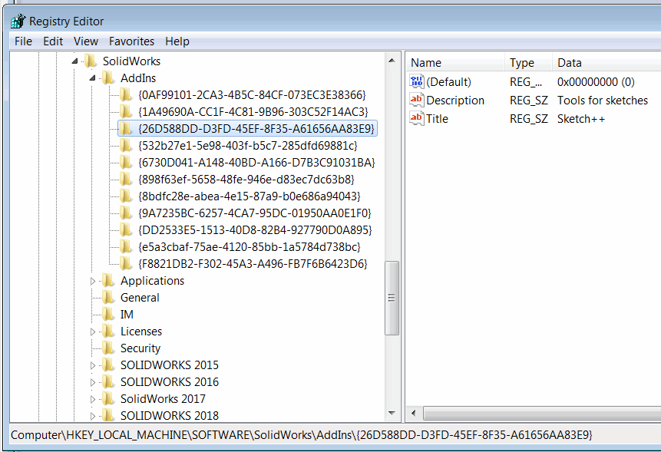This screenshot has height=452, width=661.
Task: Click the IM folder icon
Action: (x=108, y=315)
